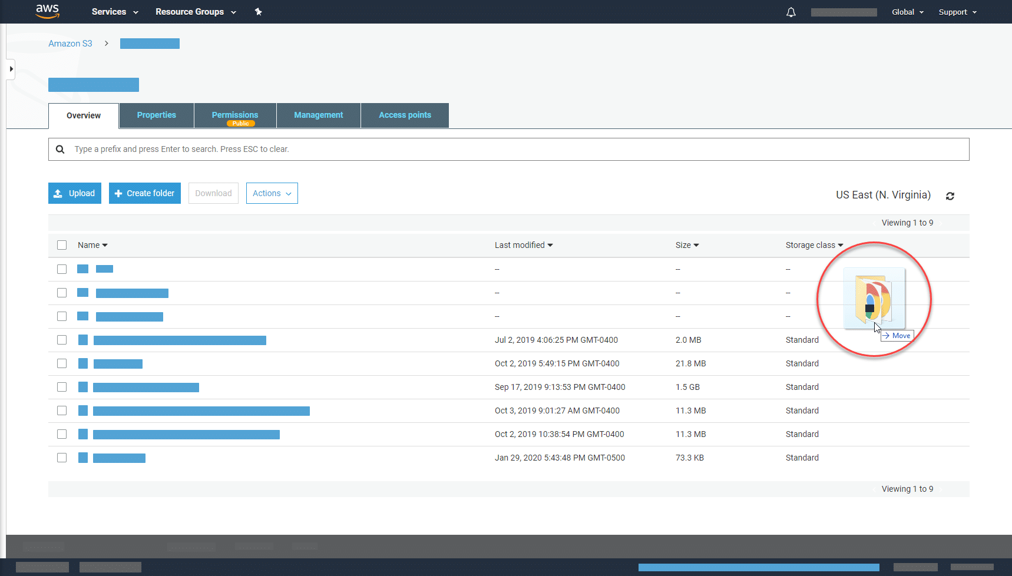Click the search magnifier icon
The width and height of the screenshot is (1012, 576).
60,149
